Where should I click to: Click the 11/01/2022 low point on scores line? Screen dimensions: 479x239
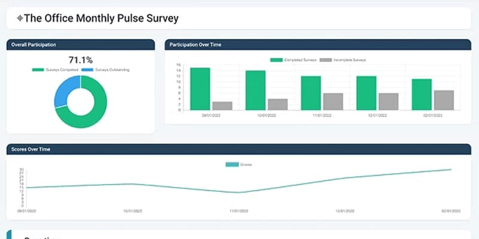(239, 192)
